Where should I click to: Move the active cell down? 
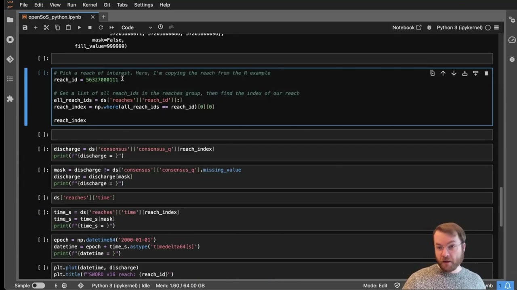[x=454, y=73]
